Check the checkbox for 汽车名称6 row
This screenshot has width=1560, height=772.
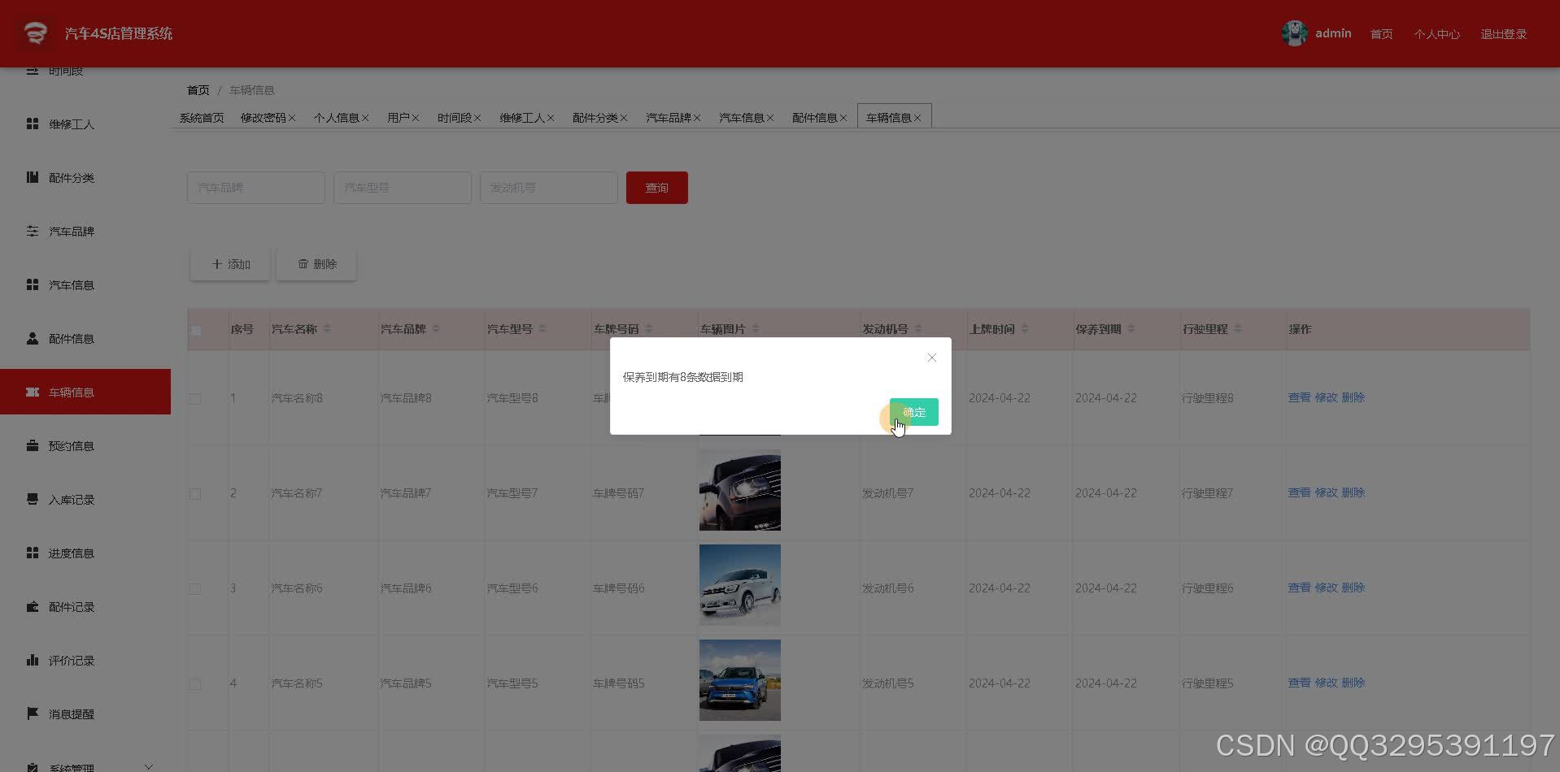point(195,588)
